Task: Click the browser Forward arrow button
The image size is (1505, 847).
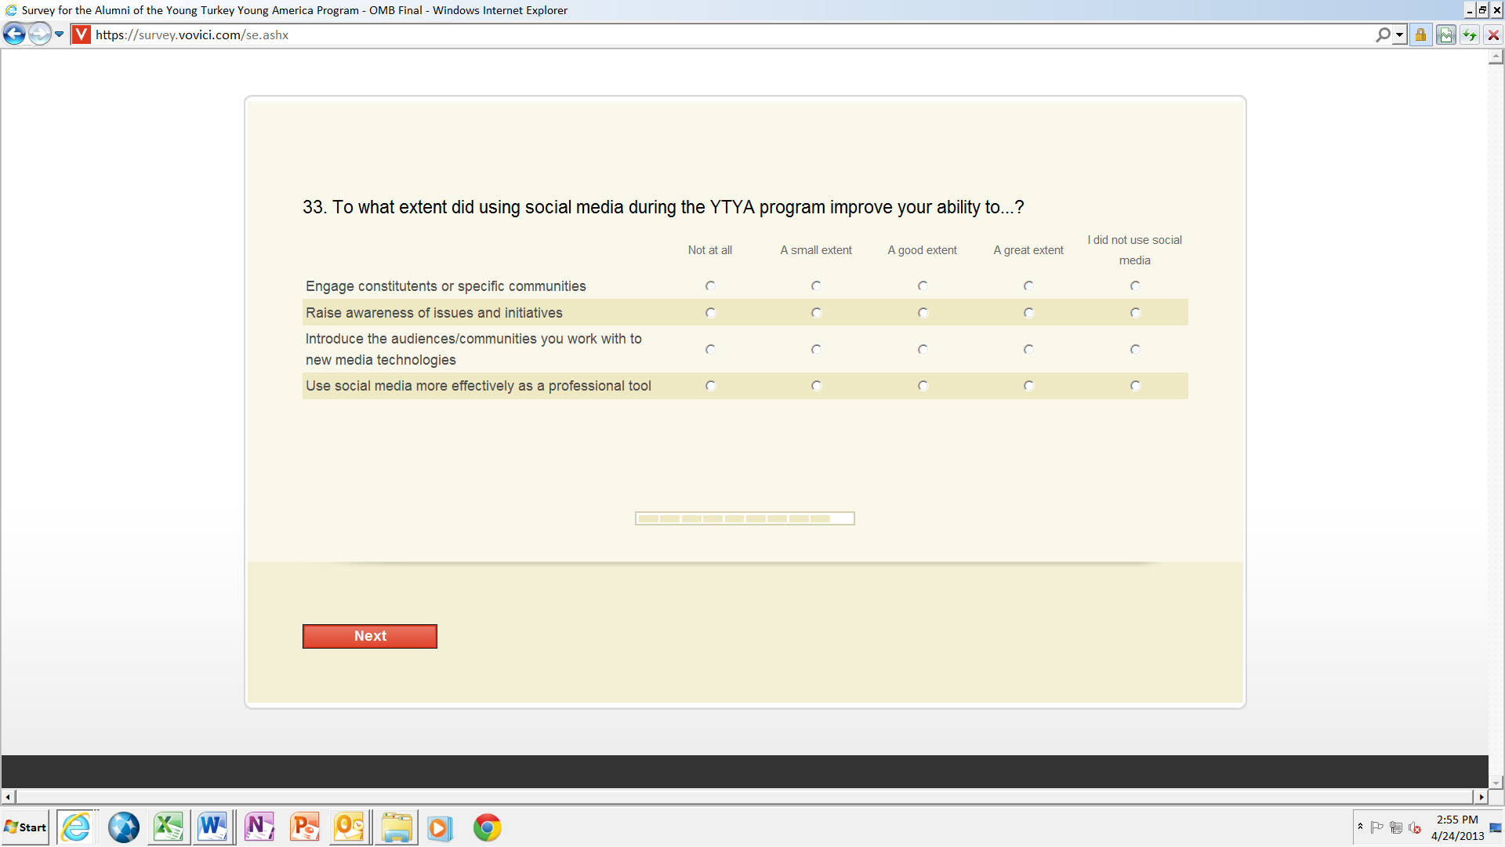Action: tap(39, 35)
